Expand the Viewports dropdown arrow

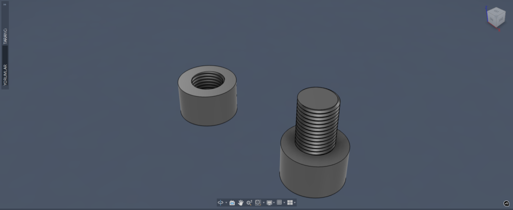pyautogui.click(x=295, y=202)
